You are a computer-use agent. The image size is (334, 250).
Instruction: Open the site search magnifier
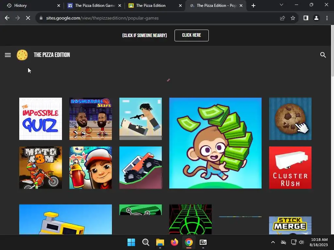pyautogui.click(x=323, y=55)
